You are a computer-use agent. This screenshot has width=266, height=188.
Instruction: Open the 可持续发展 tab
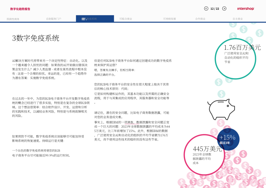(169, 19)
